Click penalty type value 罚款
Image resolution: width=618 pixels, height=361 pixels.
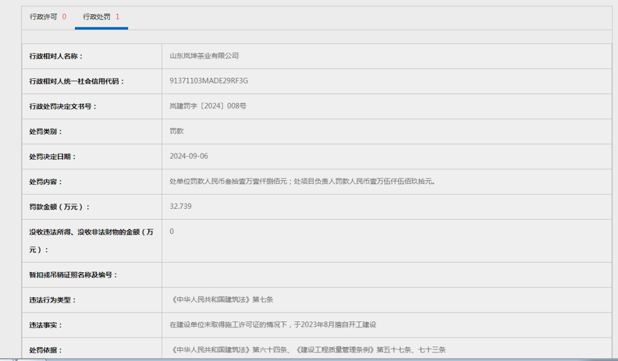177,131
